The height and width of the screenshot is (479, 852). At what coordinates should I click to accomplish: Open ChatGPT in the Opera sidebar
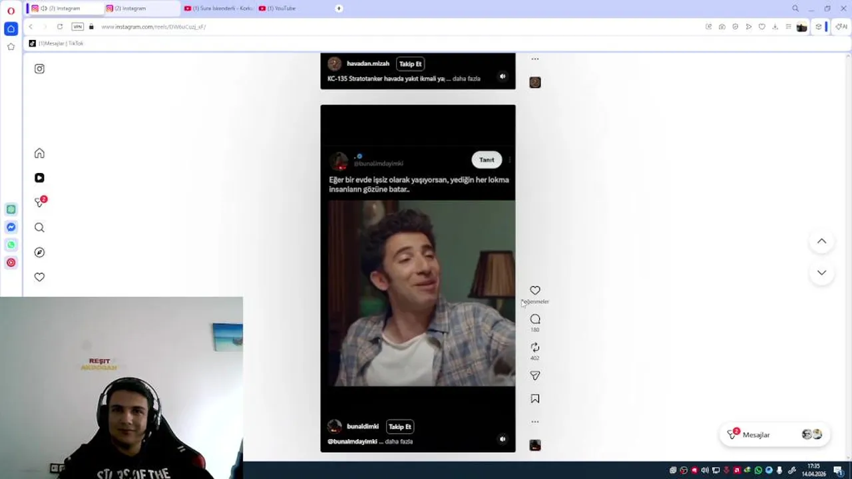[11, 209]
